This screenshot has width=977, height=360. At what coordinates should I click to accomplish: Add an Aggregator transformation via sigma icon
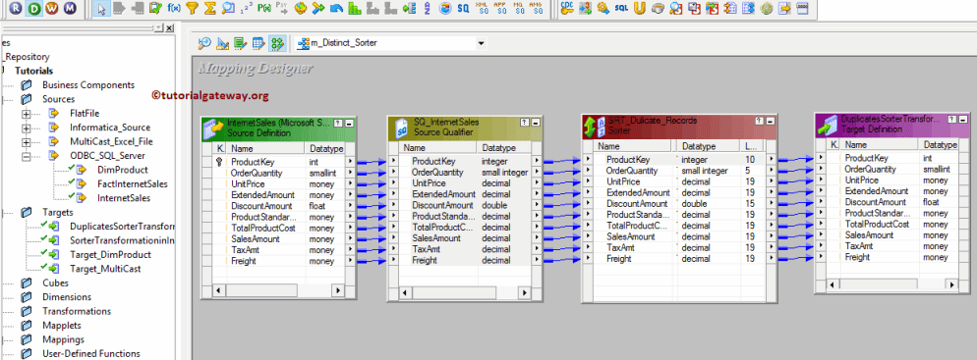tap(210, 9)
